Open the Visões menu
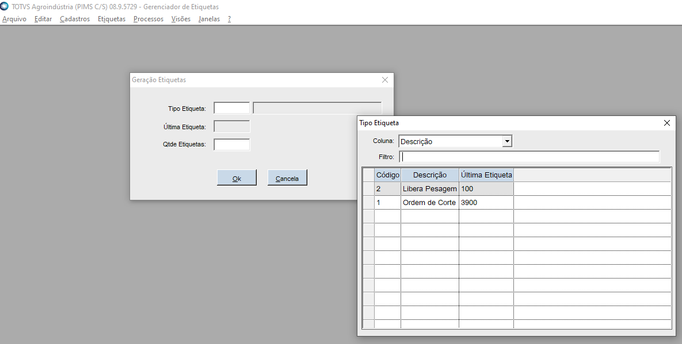682x344 pixels. [x=181, y=19]
